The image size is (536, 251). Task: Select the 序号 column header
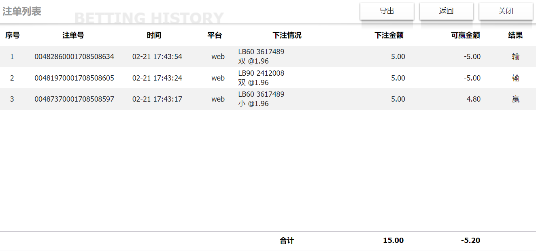tap(12, 35)
